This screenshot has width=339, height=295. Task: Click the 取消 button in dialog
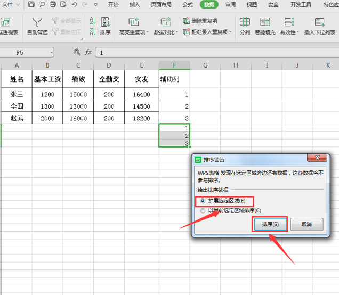click(x=306, y=224)
